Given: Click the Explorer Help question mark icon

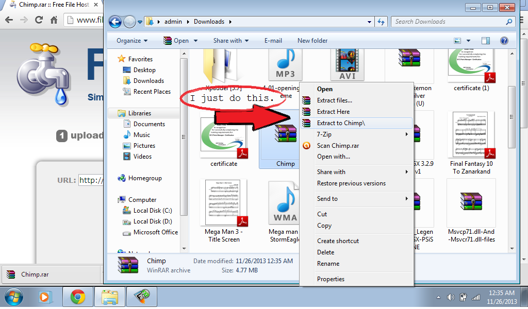Looking at the screenshot, I should tap(504, 41).
